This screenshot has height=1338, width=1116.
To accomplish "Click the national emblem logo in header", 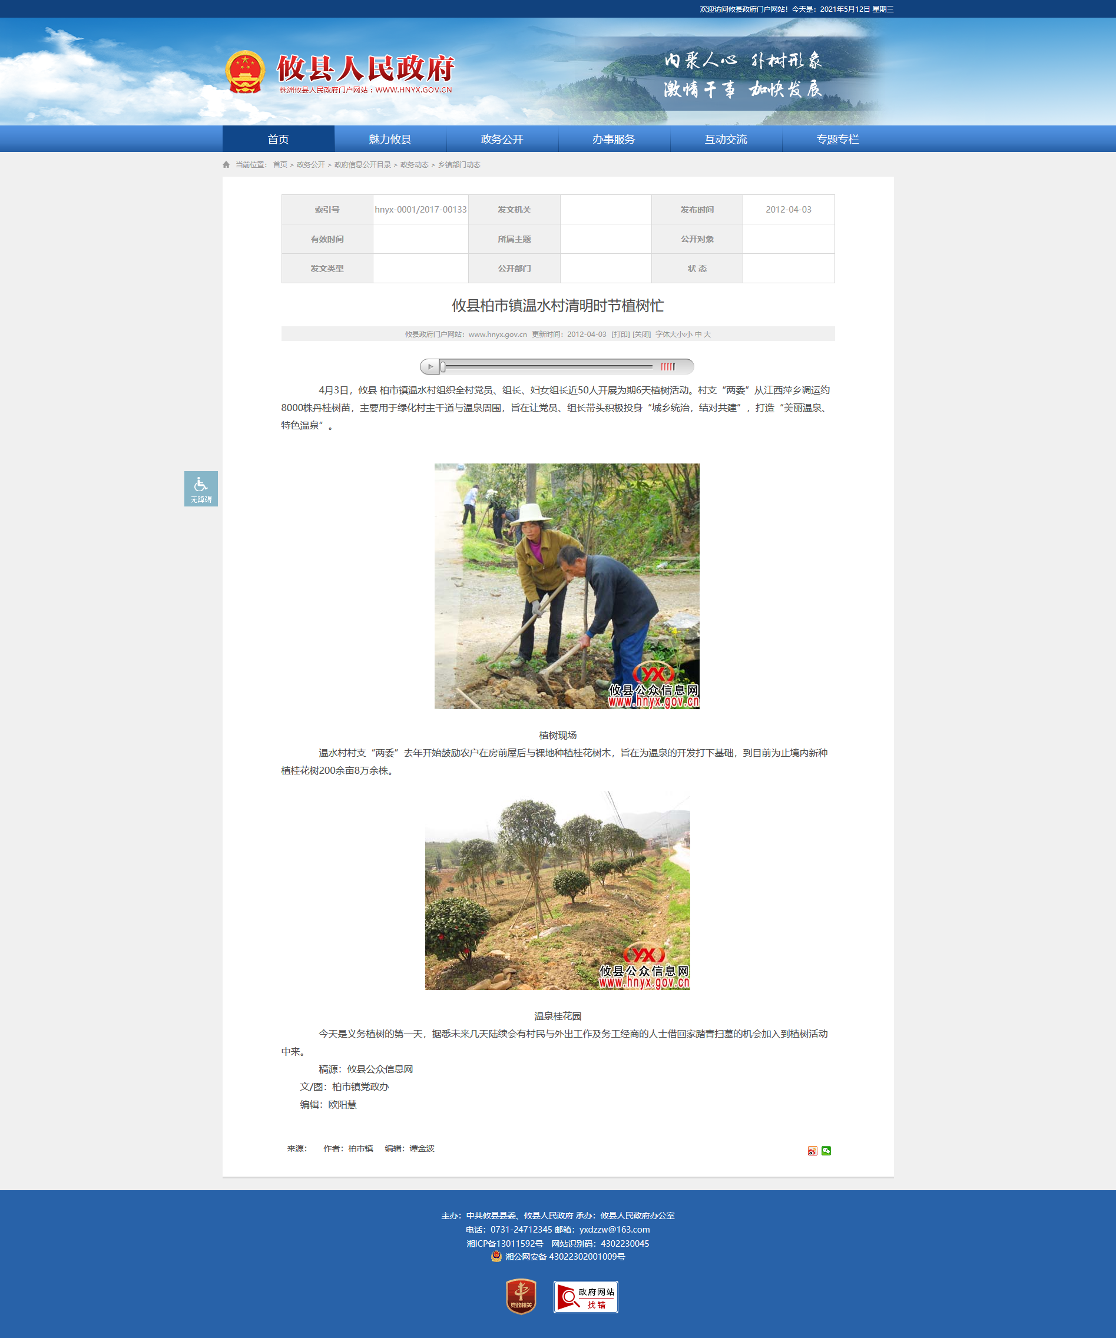I will [245, 72].
